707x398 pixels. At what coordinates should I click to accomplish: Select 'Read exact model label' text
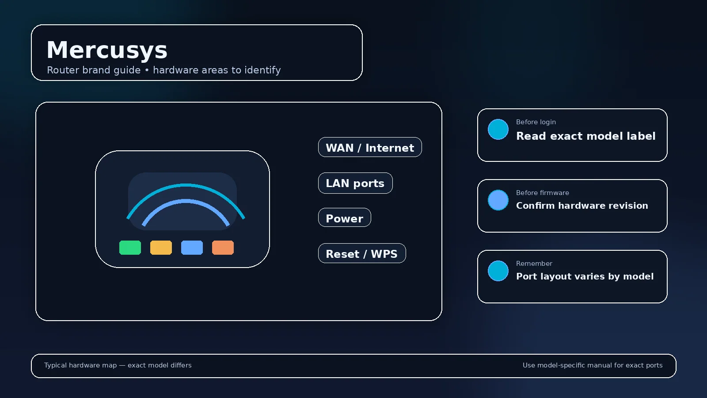click(x=586, y=136)
